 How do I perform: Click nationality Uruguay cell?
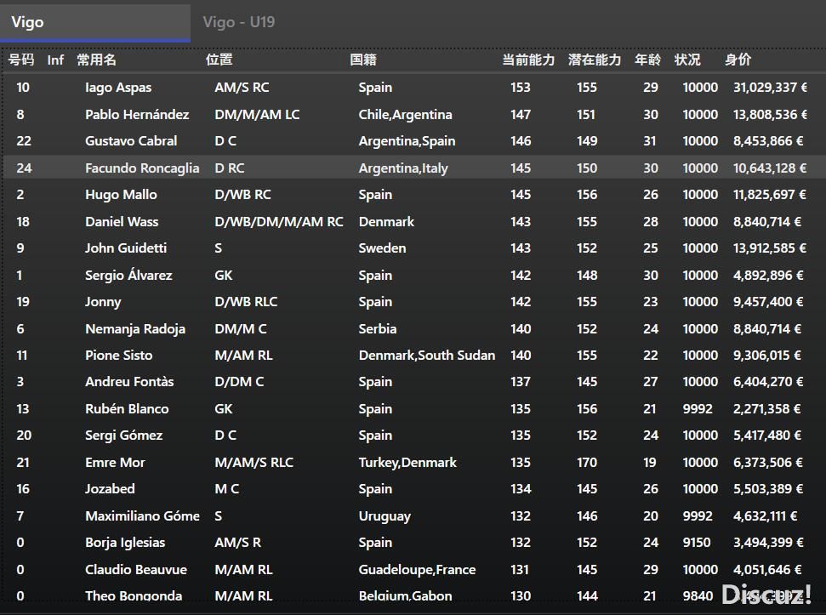click(385, 516)
